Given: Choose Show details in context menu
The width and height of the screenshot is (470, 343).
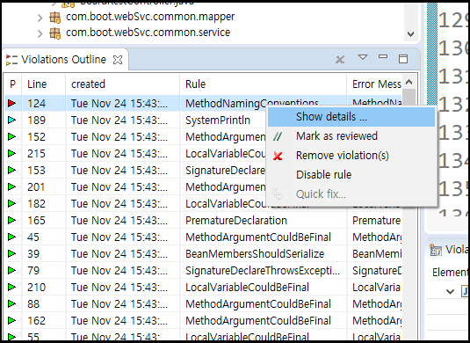Looking at the screenshot, I should tap(351, 117).
